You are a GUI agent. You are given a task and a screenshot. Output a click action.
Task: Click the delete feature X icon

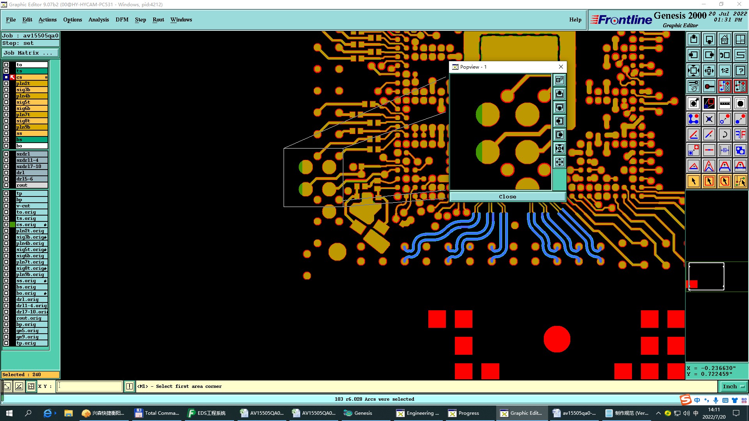pyautogui.click(x=709, y=119)
